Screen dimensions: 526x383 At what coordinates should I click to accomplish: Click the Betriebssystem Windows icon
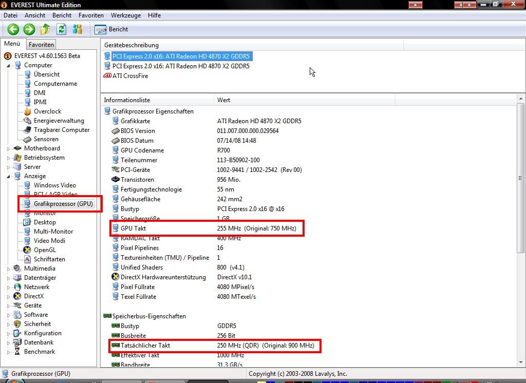[17, 158]
